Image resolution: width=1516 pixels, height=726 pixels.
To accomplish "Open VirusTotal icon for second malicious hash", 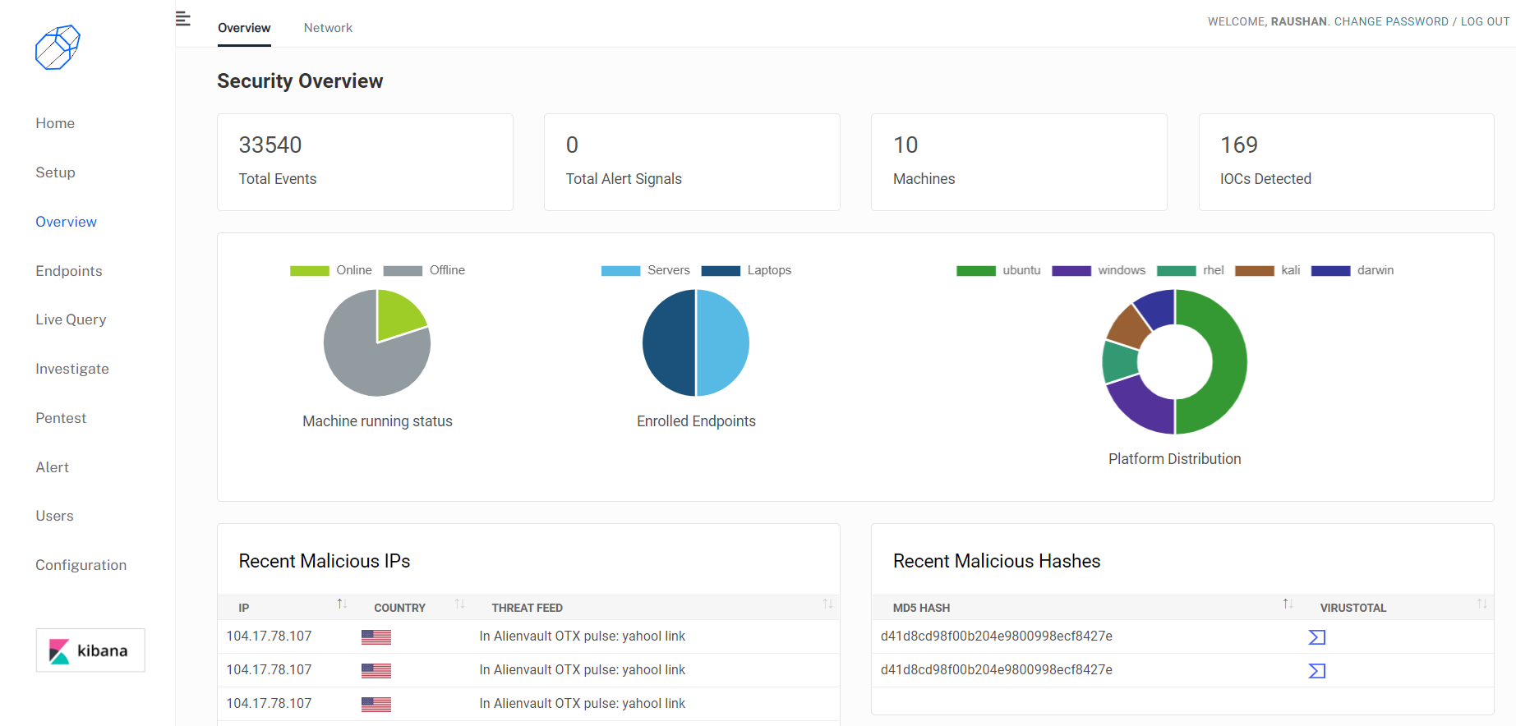I will 1316,671.
